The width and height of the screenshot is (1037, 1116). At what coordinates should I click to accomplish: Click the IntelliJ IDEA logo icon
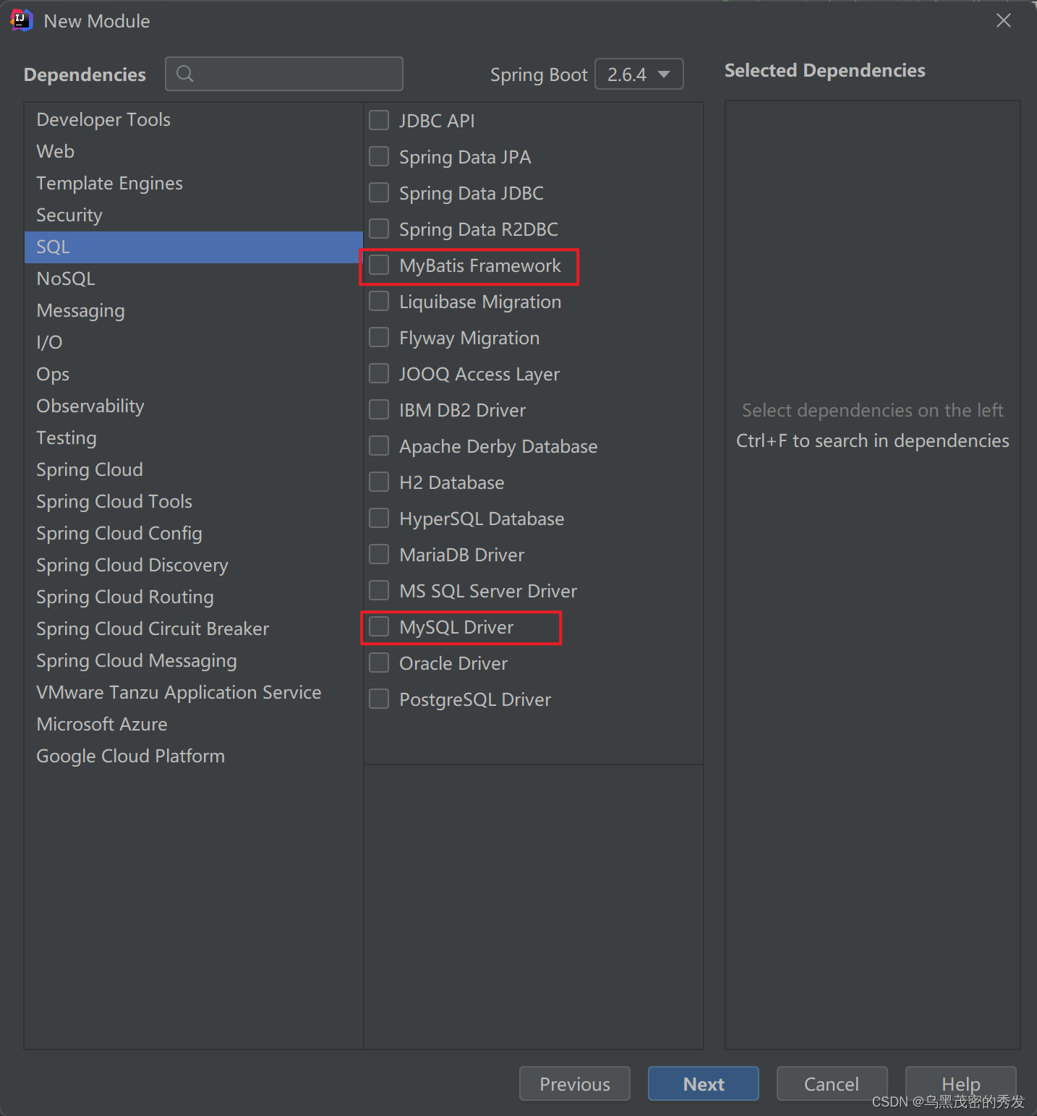click(x=21, y=20)
